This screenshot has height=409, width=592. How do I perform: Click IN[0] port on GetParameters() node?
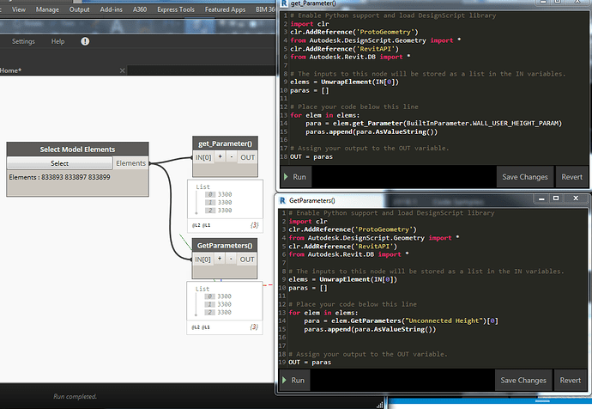click(202, 259)
